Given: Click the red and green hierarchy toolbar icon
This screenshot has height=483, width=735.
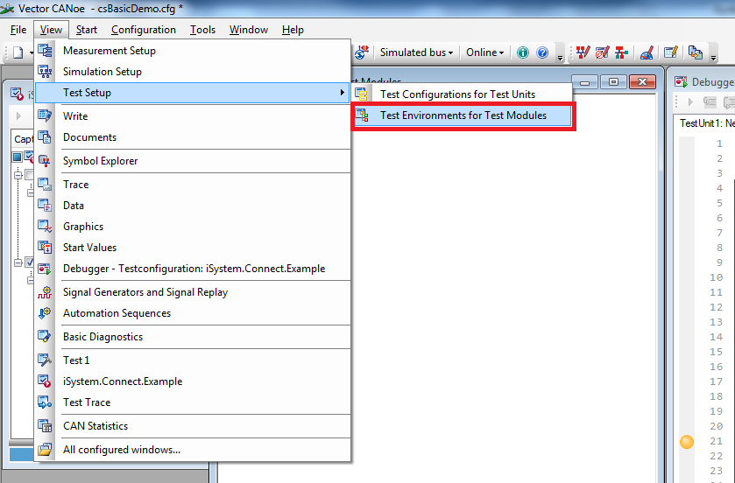Looking at the screenshot, I should [x=622, y=52].
